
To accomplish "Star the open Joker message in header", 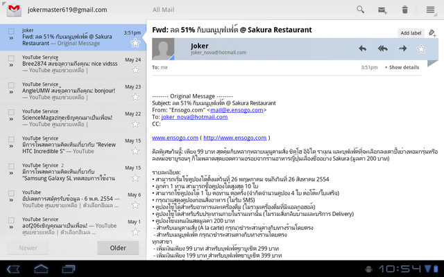I will click(x=421, y=49).
